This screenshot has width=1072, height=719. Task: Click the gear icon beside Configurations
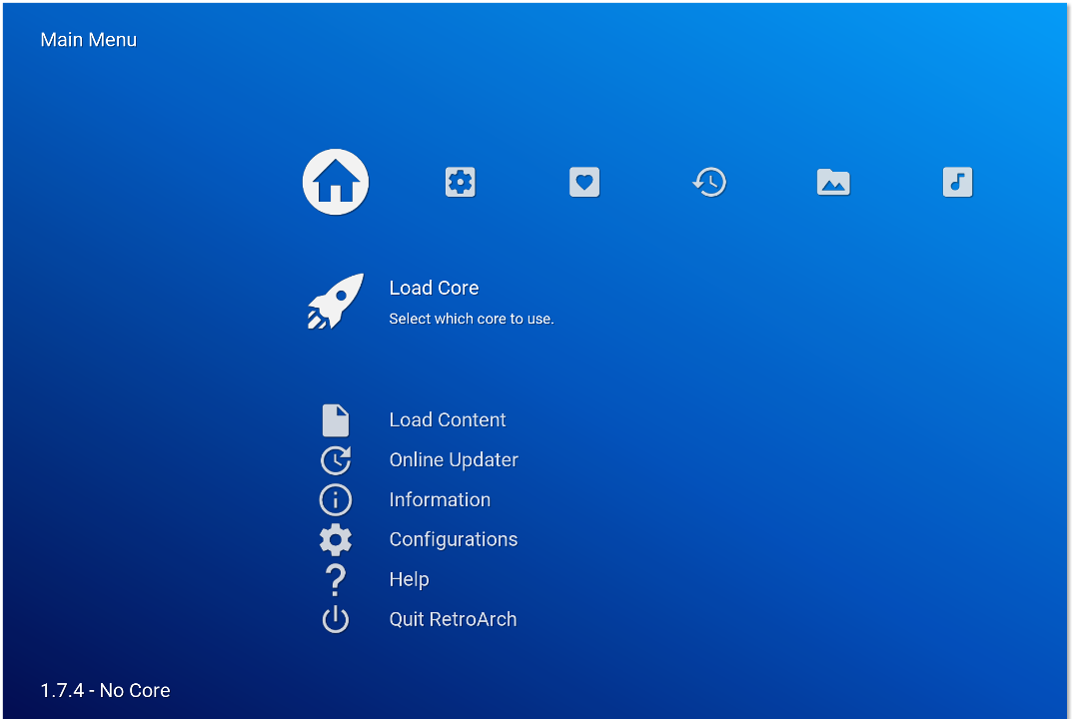coord(335,539)
